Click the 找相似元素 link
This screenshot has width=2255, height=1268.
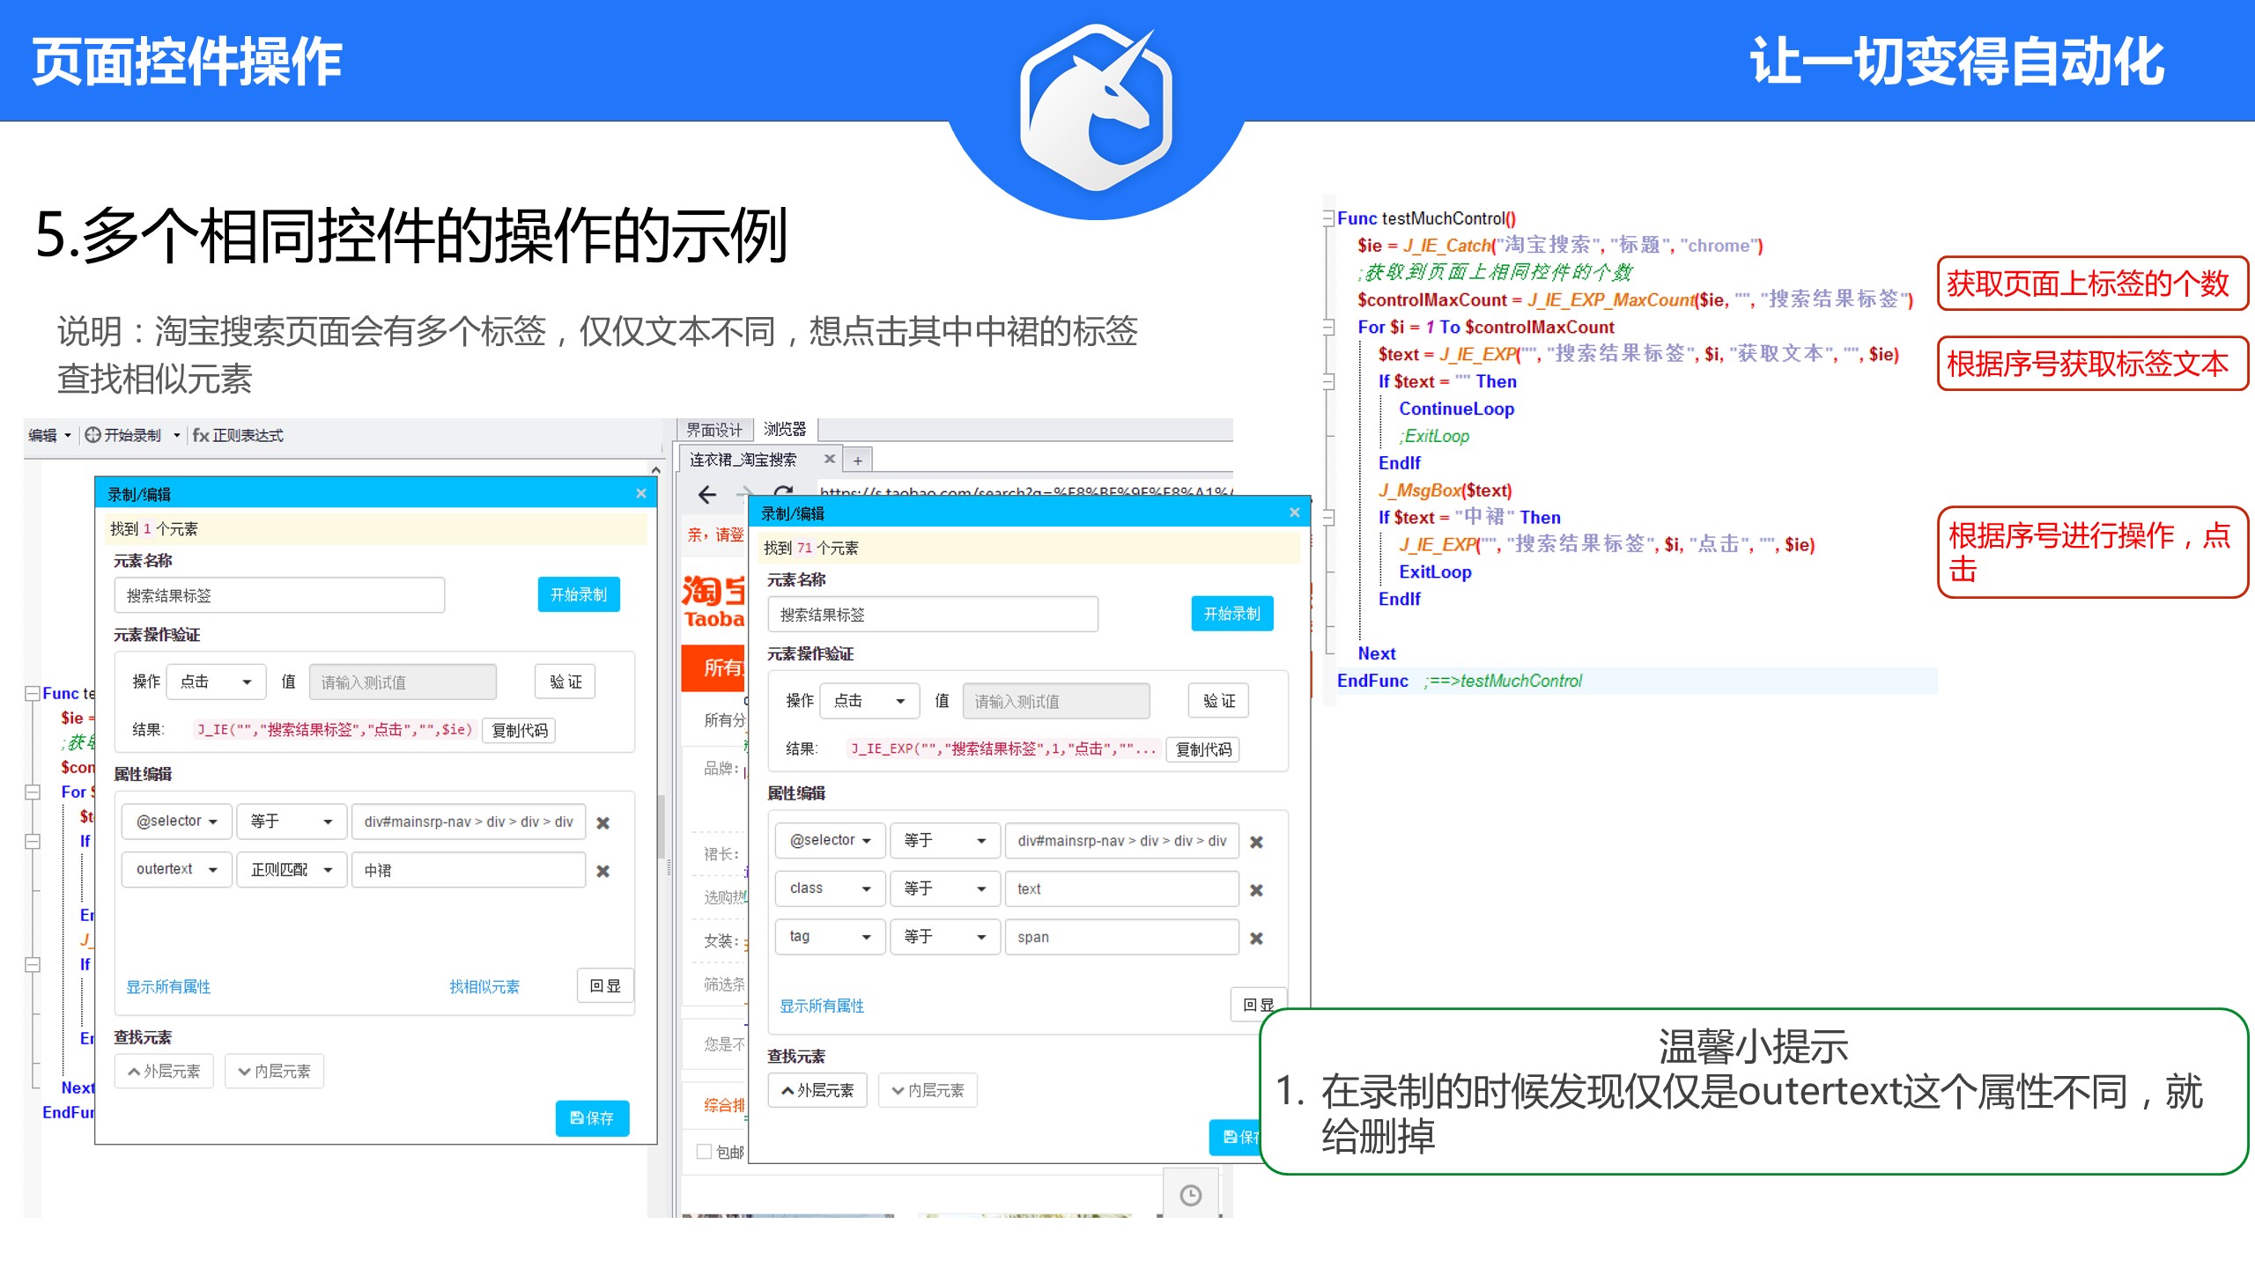pyautogui.click(x=484, y=986)
